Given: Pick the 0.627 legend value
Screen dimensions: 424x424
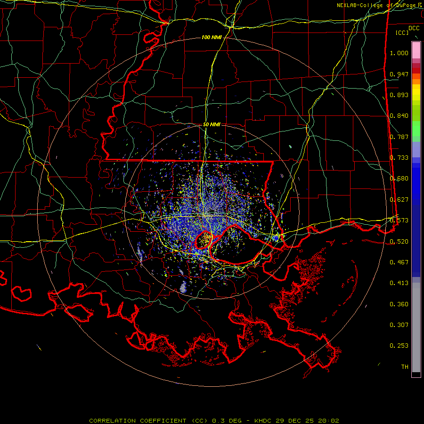Looking at the screenshot, I should (399, 200).
